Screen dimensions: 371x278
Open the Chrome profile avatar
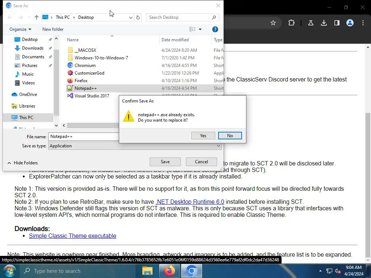point(350,23)
